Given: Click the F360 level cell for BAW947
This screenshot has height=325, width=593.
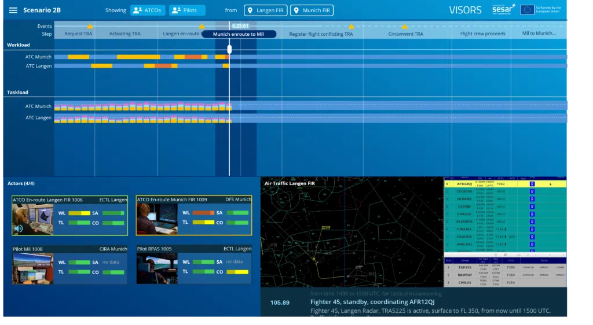Looking at the screenshot, I should tap(511, 275).
